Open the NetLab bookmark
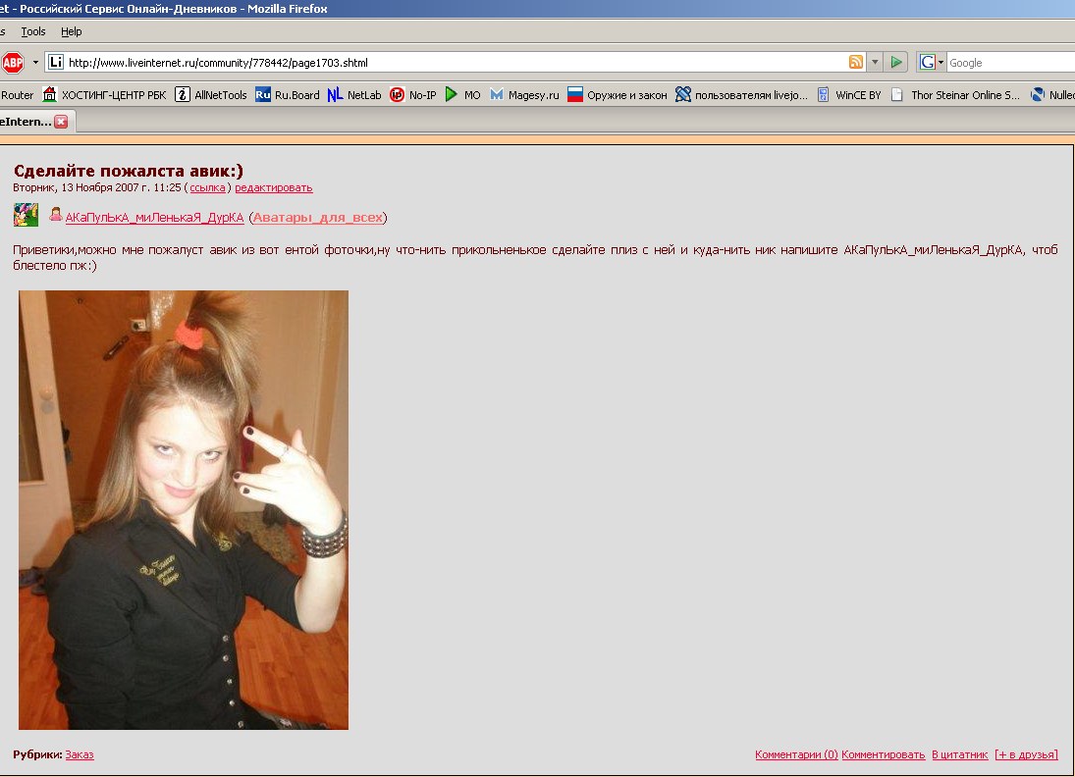 point(353,95)
